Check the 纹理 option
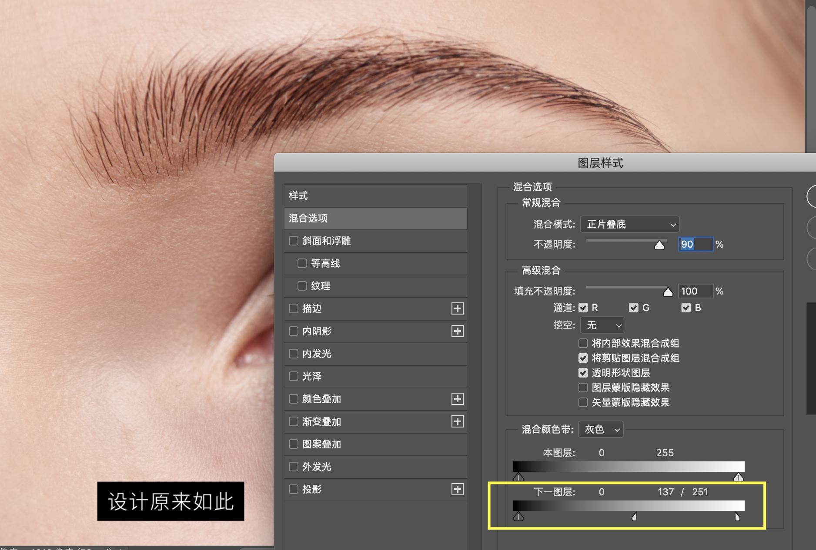Screen dimensions: 816x550 pyautogui.click(x=302, y=286)
